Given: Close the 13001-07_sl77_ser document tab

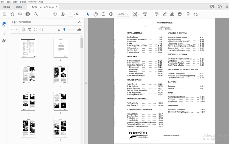Looking at the screenshot, I should pyautogui.click(x=57, y=7).
